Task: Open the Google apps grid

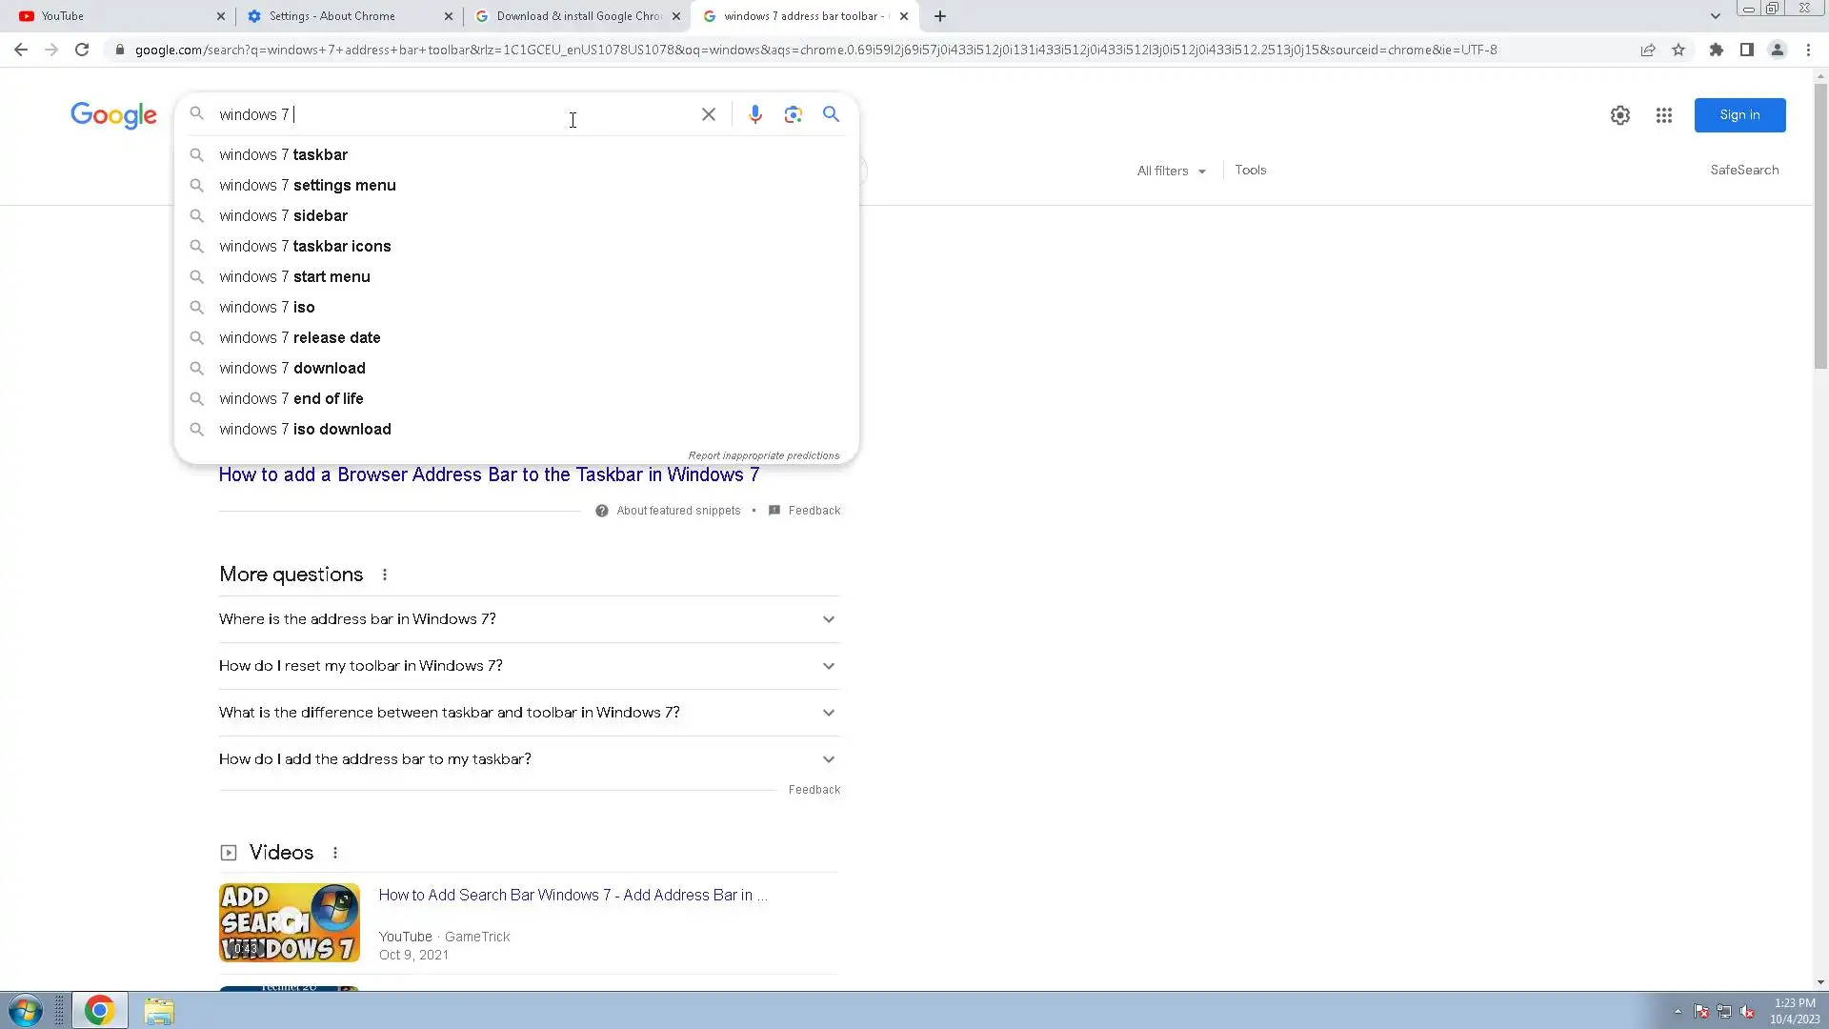Action: (x=1663, y=115)
